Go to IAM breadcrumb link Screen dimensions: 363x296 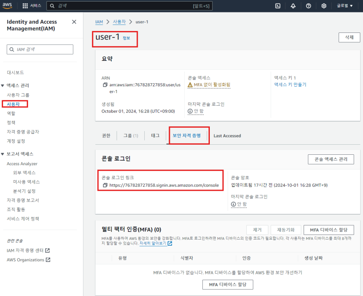point(99,22)
